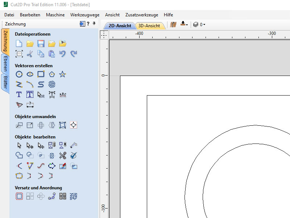Toggle the pin on Zeichnung panel
The image size is (290, 218).
pyautogui.click(x=94, y=24)
